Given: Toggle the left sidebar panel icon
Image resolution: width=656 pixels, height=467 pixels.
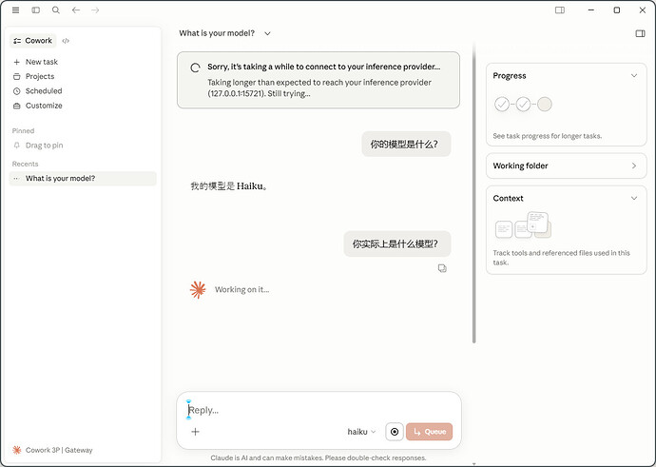Looking at the screenshot, I should point(35,10).
